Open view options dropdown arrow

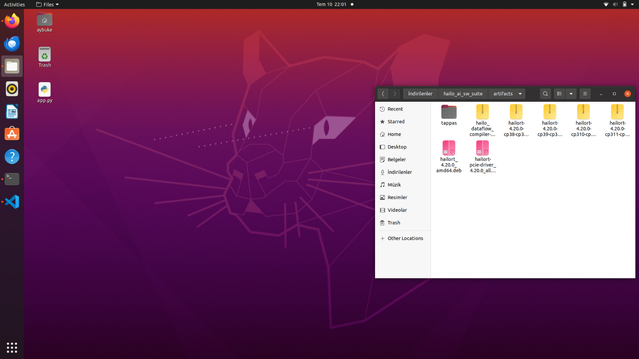571,94
